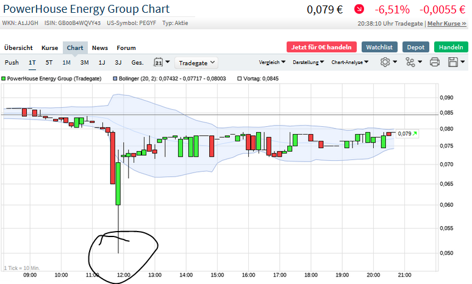Open the Tradegate exchange dropdown
This screenshot has height=284, width=472.
point(196,63)
